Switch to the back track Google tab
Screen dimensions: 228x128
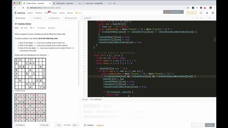(x=96, y=3)
